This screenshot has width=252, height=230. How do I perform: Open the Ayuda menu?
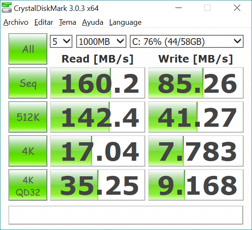[93, 22]
